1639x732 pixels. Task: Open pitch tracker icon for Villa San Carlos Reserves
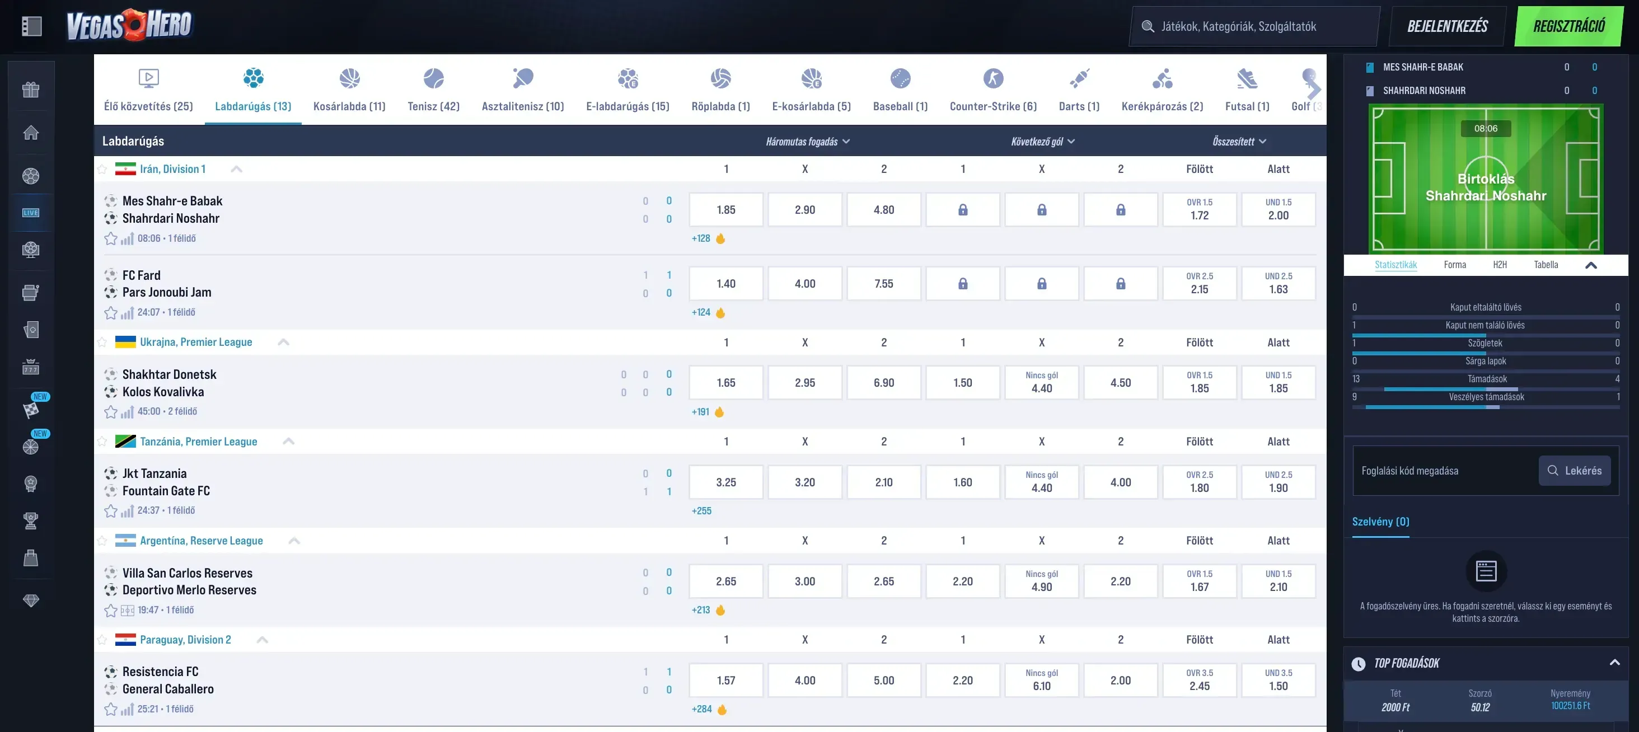[127, 611]
